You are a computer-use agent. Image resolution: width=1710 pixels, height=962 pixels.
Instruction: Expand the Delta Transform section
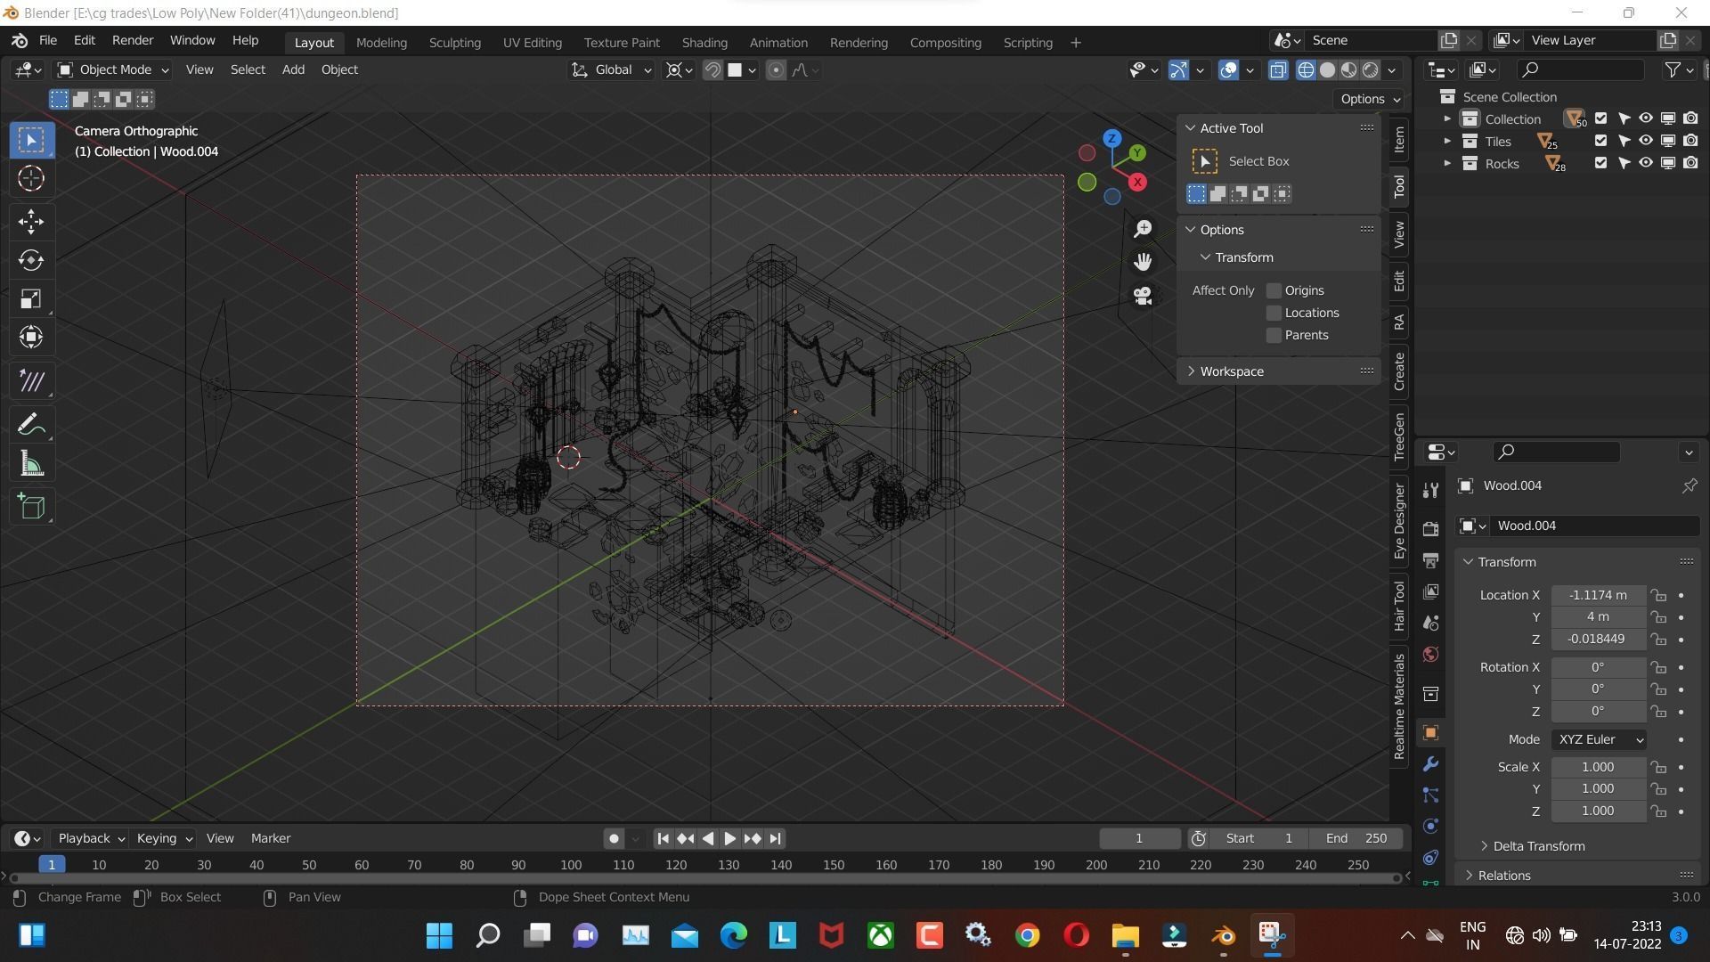click(1538, 845)
